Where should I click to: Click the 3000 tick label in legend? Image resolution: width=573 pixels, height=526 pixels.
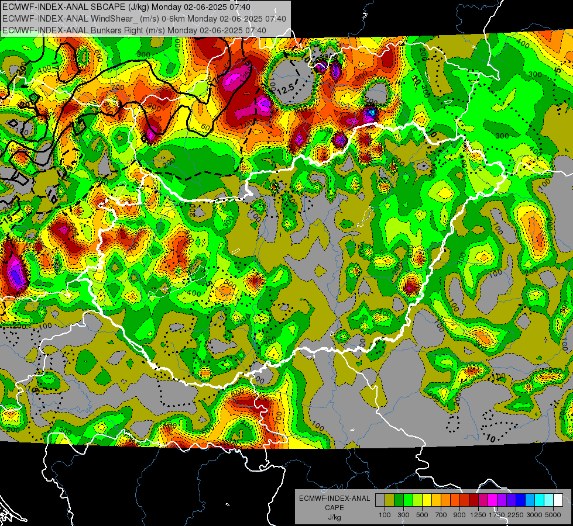click(x=534, y=515)
